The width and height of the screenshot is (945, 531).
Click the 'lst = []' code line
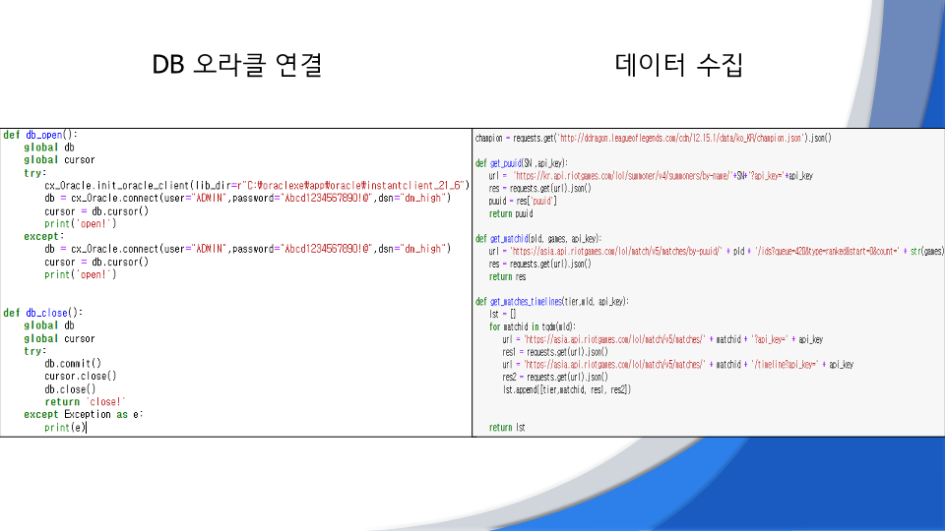tap(502, 315)
